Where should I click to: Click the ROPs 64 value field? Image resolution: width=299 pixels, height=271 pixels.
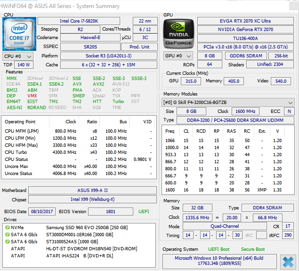point(210,64)
